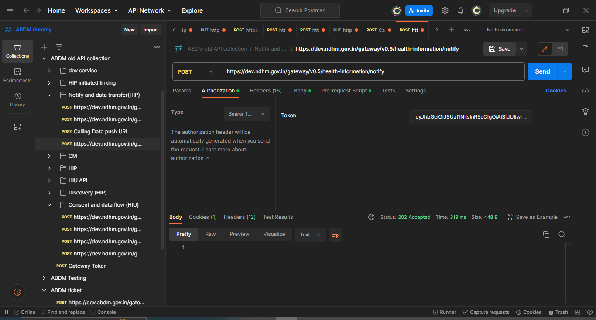The image size is (596, 320).
Task: Expand the HIU API folder
Action: (x=49, y=180)
